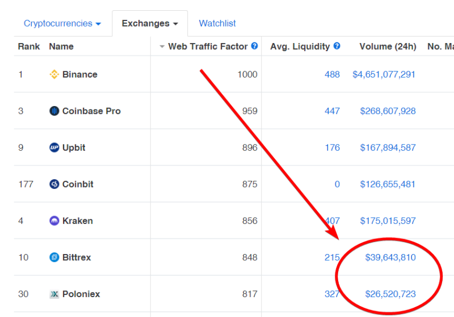Viewport: 454px width, 317px height.
Task: Open the Bittrex exchange page
Action: click(x=77, y=257)
